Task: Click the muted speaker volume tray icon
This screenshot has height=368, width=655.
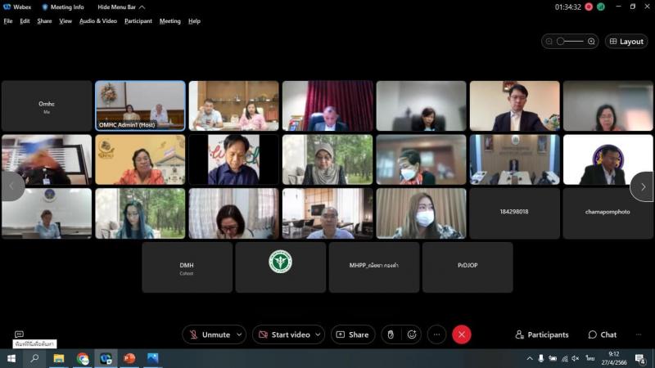Action: (576, 358)
